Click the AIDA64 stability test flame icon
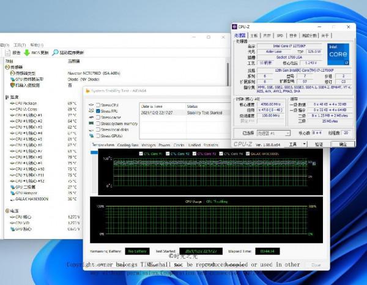The width and height of the screenshot is (367, 285). pyautogui.click(x=87, y=91)
